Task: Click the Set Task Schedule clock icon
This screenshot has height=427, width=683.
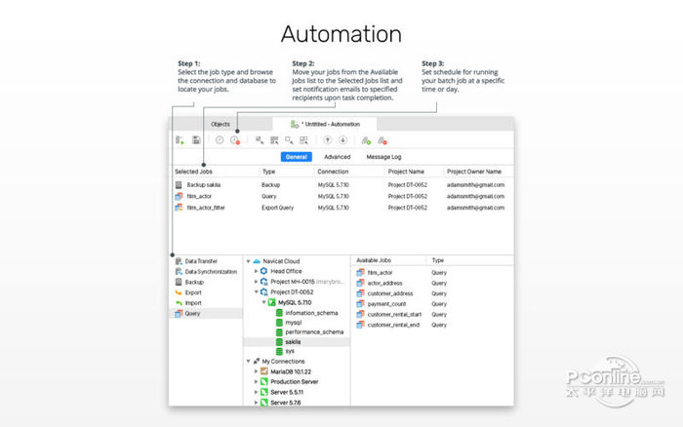Action: click(x=220, y=140)
